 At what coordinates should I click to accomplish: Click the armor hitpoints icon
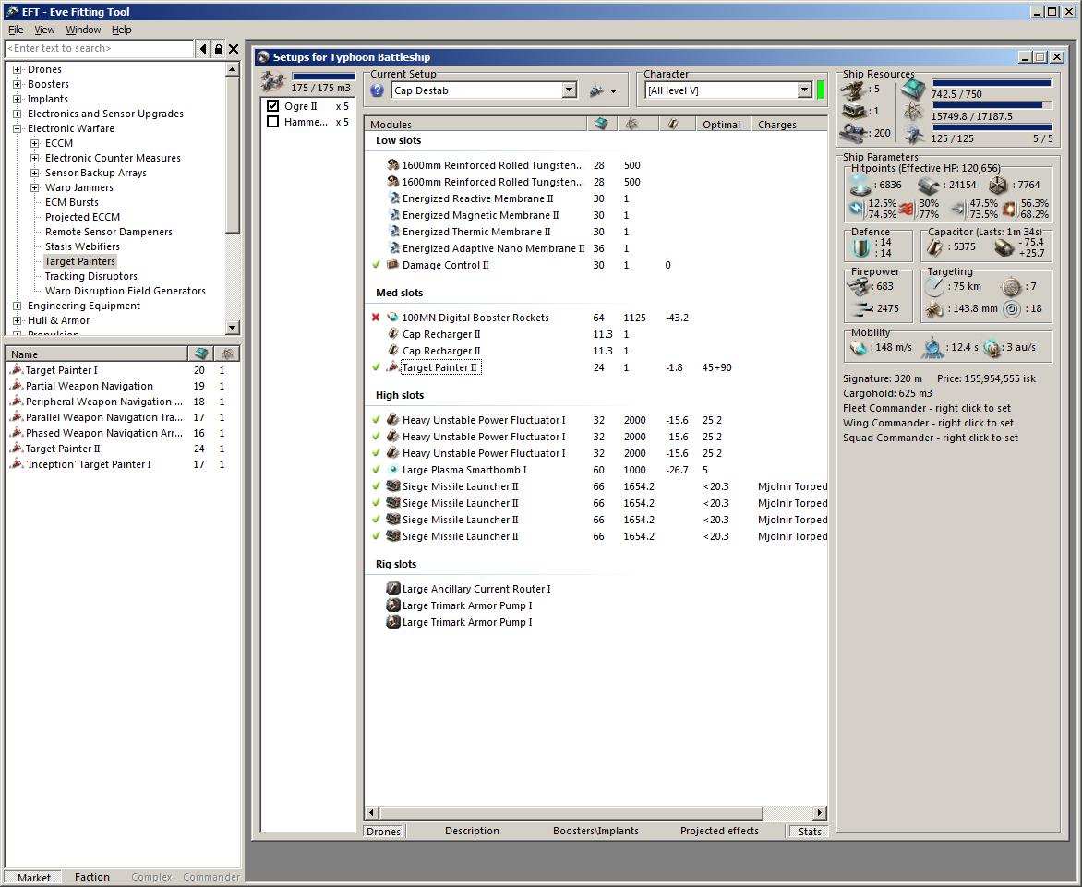pos(929,185)
